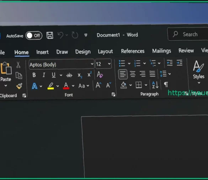Open the Layout tab

pos(105,51)
